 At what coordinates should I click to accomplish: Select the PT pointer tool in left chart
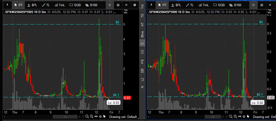point(18,5)
